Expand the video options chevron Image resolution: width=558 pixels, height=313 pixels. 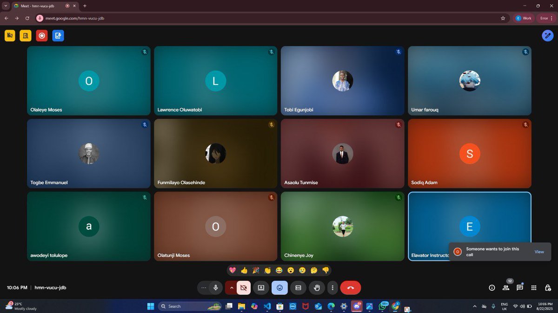232,287
